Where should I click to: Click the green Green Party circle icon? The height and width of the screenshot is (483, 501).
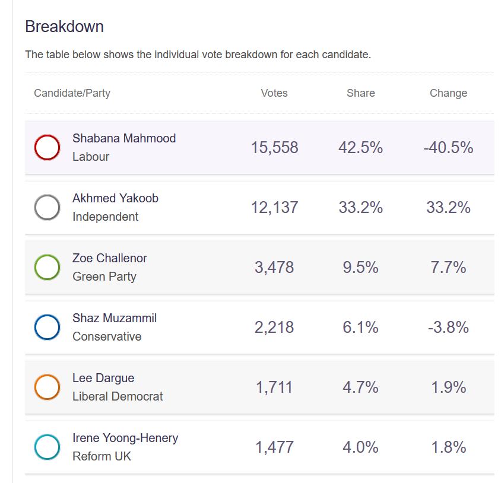[47, 267]
